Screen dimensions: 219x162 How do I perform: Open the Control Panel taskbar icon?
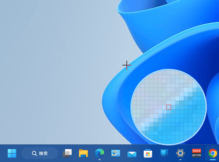pyautogui.click(x=116, y=153)
